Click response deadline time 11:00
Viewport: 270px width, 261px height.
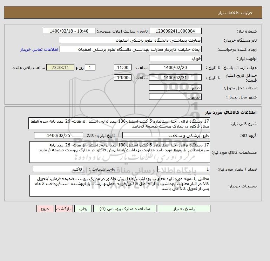[x=123, y=68]
